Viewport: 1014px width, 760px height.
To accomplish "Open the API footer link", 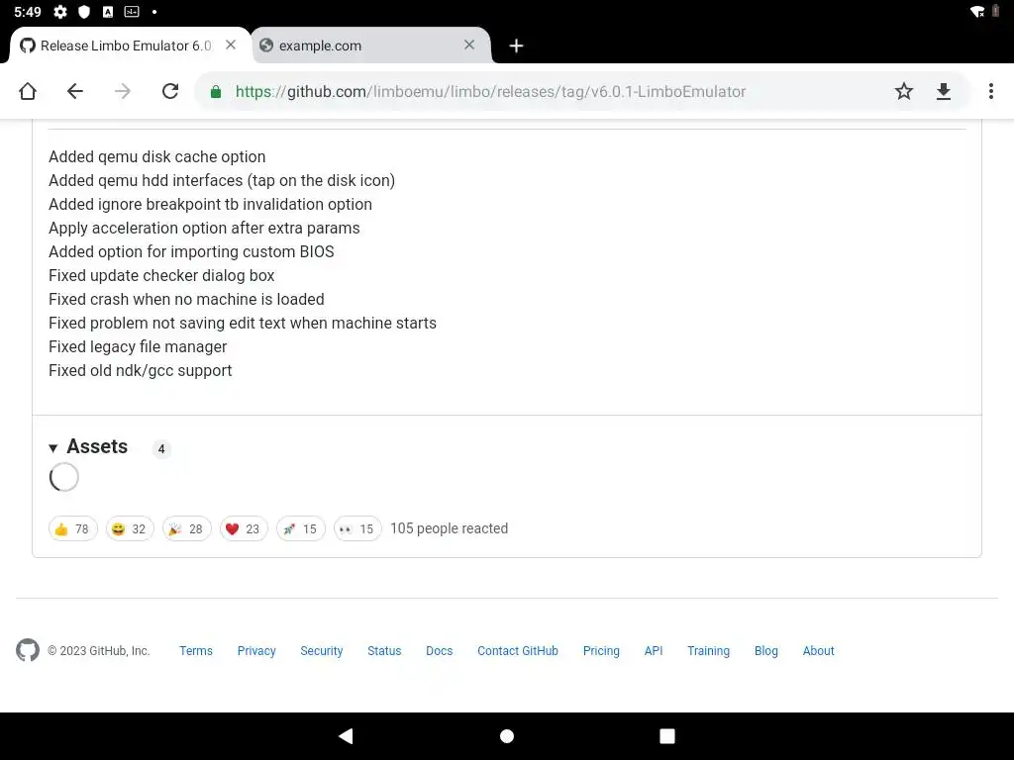I will (x=654, y=651).
